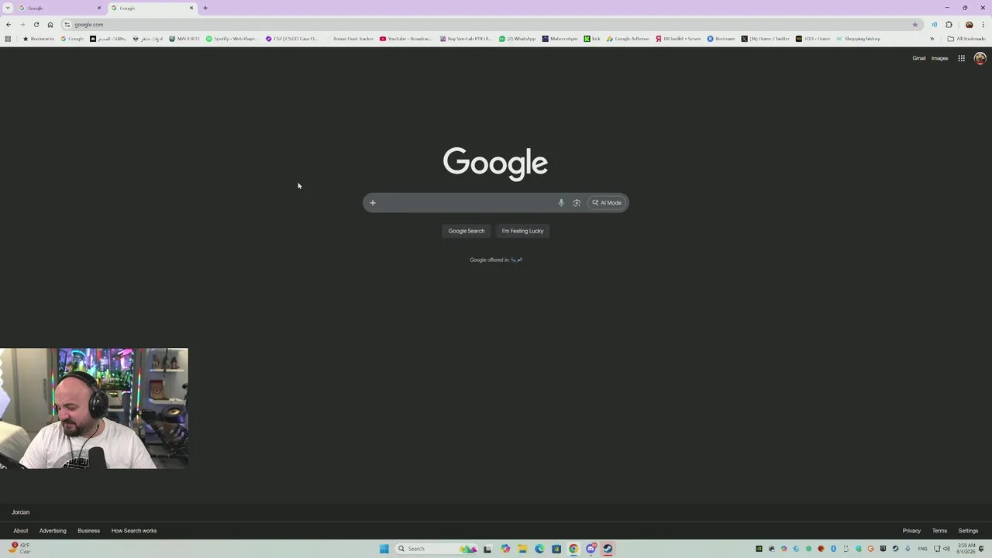The width and height of the screenshot is (992, 558).
Task: Open a new tab with the plus button
Action: point(205,8)
